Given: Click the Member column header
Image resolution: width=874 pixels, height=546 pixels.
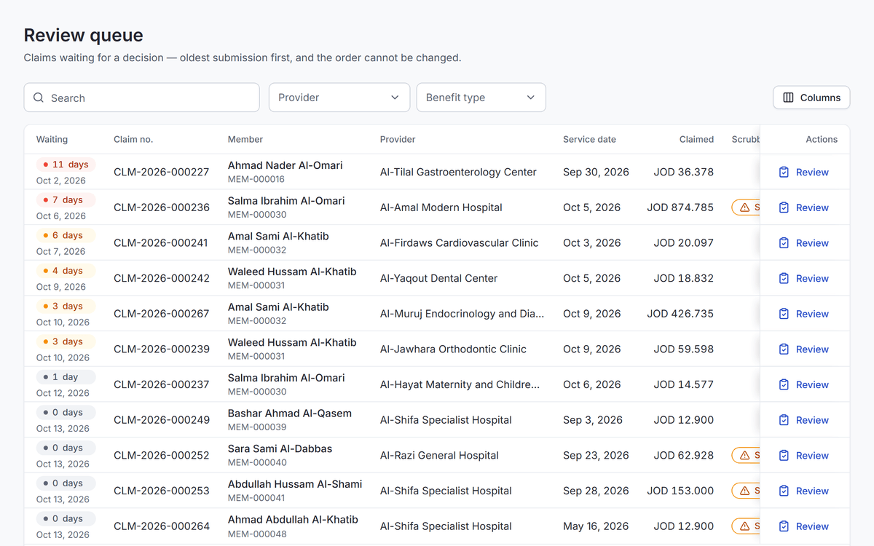Looking at the screenshot, I should [245, 139].
